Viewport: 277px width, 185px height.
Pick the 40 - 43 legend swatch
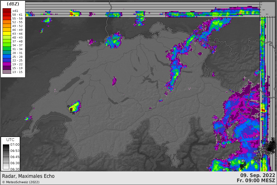[7, 37]
